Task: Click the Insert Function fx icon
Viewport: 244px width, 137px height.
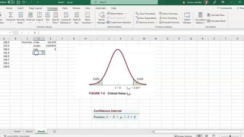Action: pyautogui.click(x=35, y=33)
